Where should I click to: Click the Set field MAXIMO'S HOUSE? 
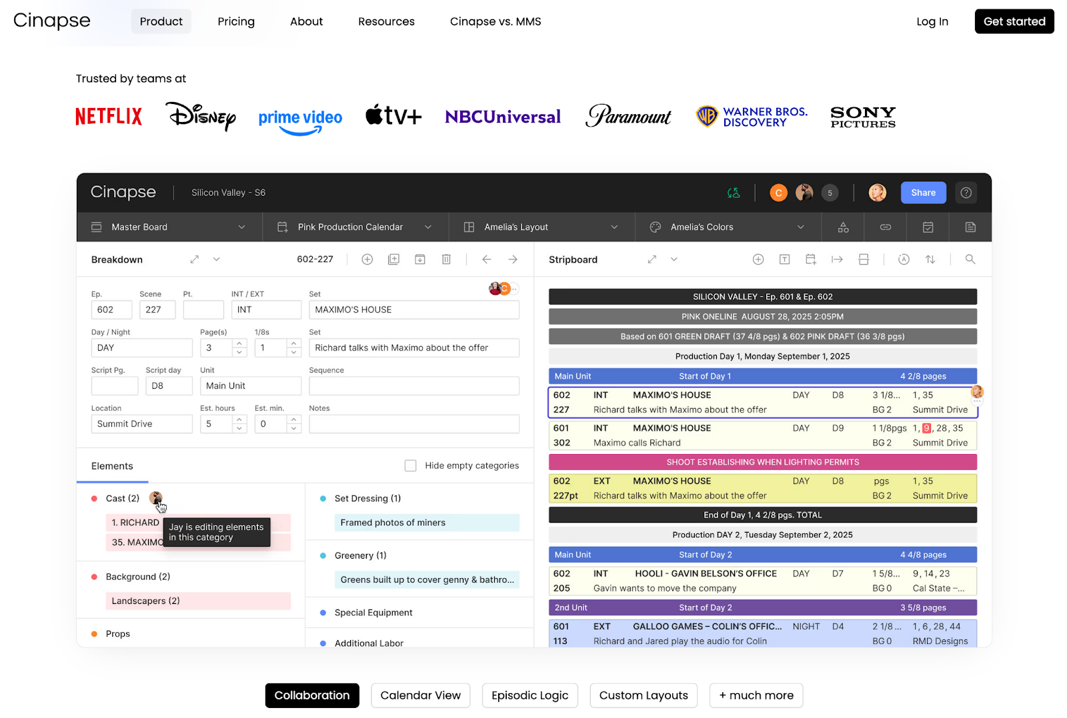[414, 309]
